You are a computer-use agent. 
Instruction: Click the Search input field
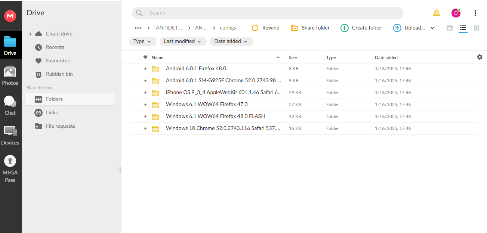tap(268, 13)
